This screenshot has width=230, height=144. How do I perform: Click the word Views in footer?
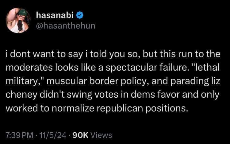click(x=101, y=135)
